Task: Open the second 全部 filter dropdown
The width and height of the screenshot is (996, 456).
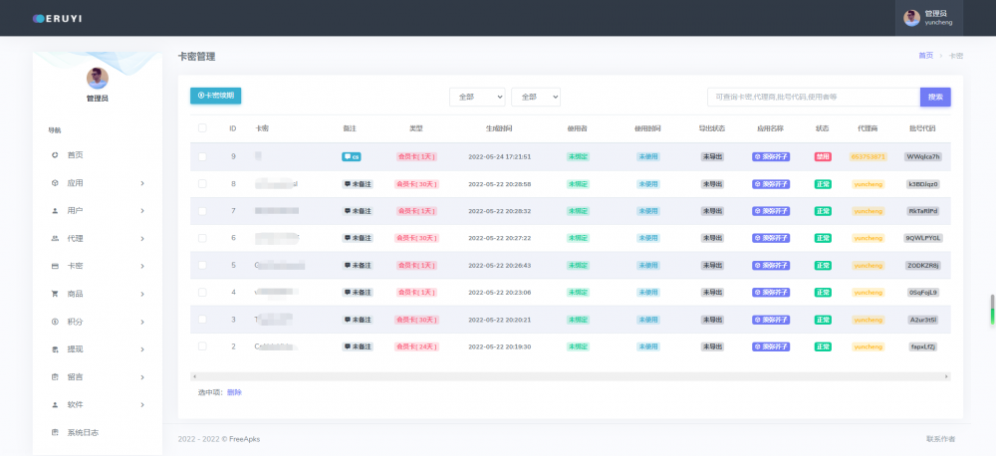Action: (x=536, y=97)
